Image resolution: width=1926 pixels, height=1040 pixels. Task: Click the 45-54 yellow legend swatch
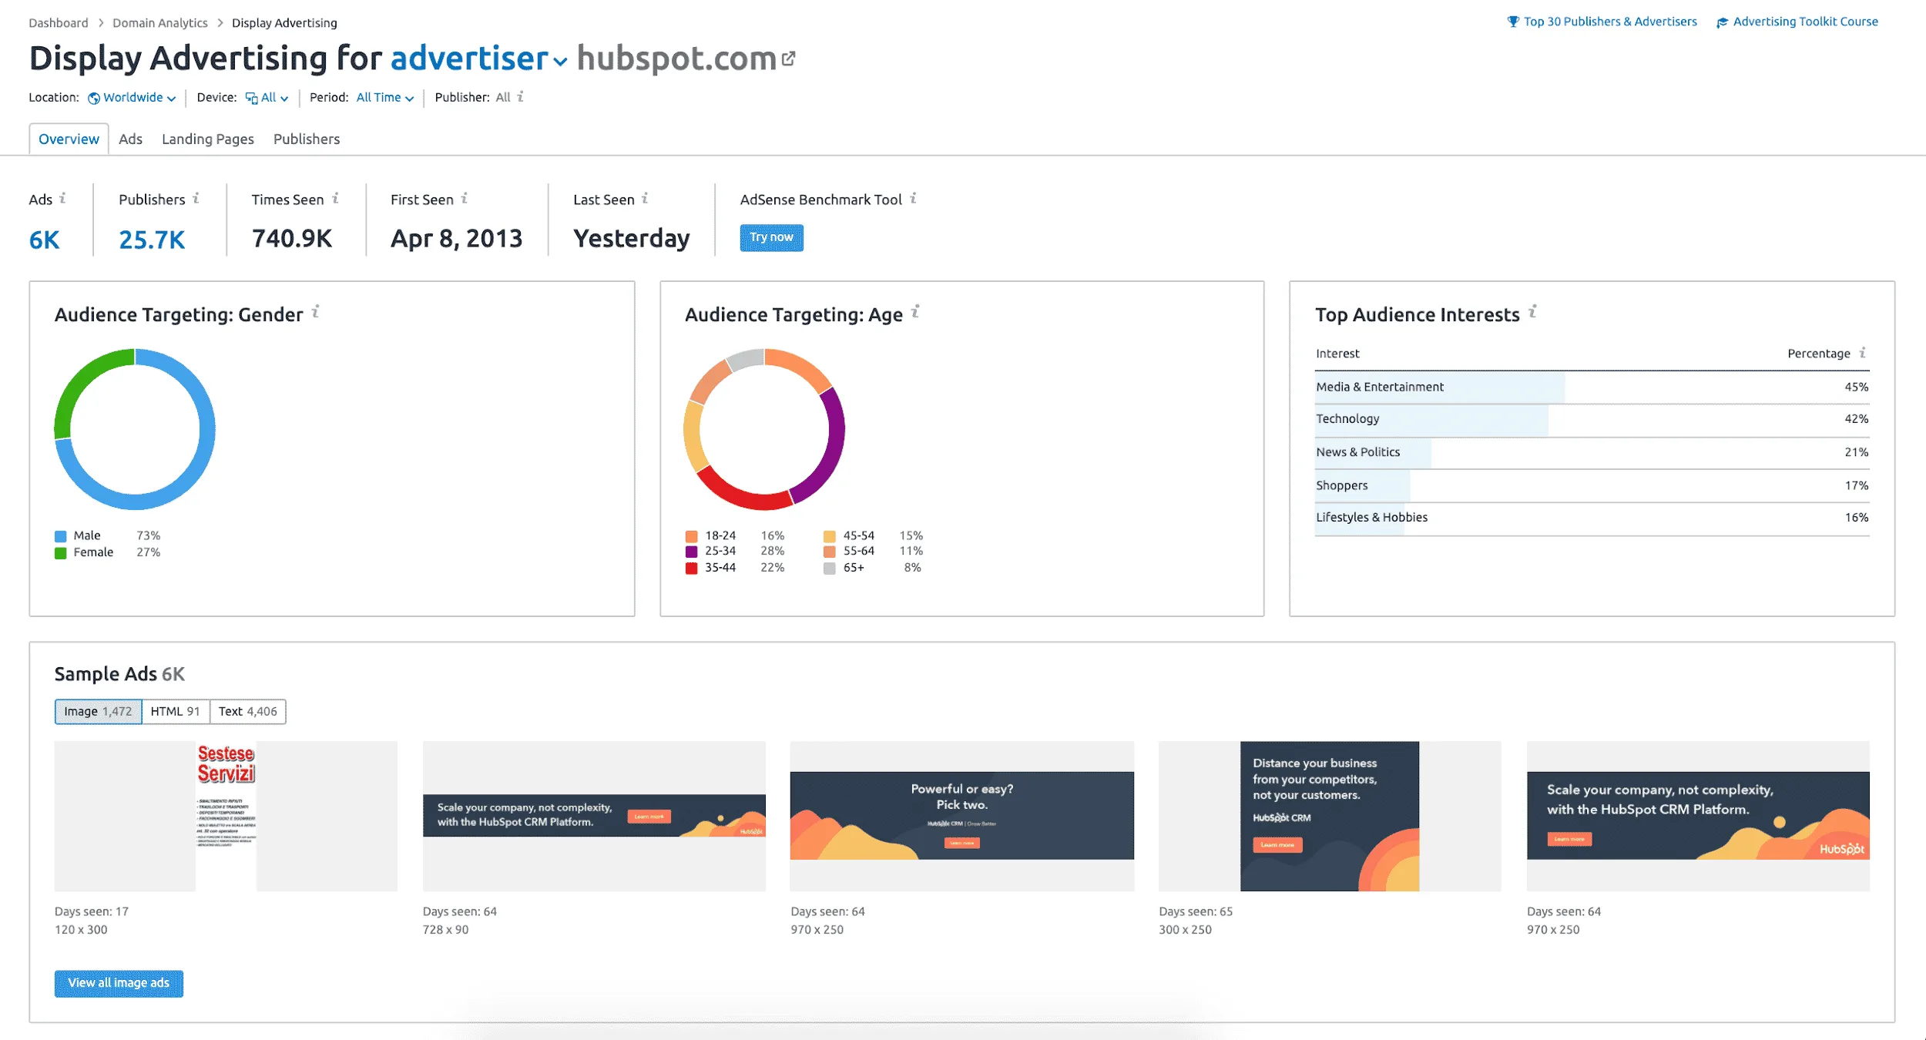[x=829, y=536]
